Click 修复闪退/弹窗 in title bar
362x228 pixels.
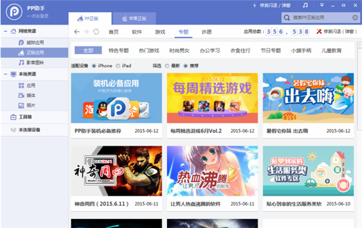[275, 5]
